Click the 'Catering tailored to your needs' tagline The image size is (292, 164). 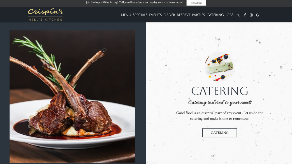click(x=220, y=102)
